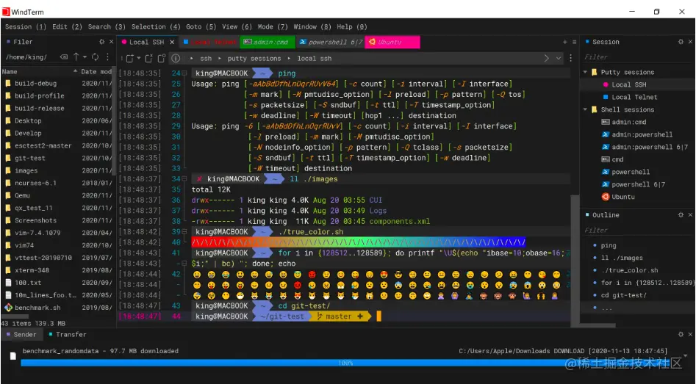Select Local Telnet in Putty sessions
Screen dimensions: 696x384
(634, 97)
